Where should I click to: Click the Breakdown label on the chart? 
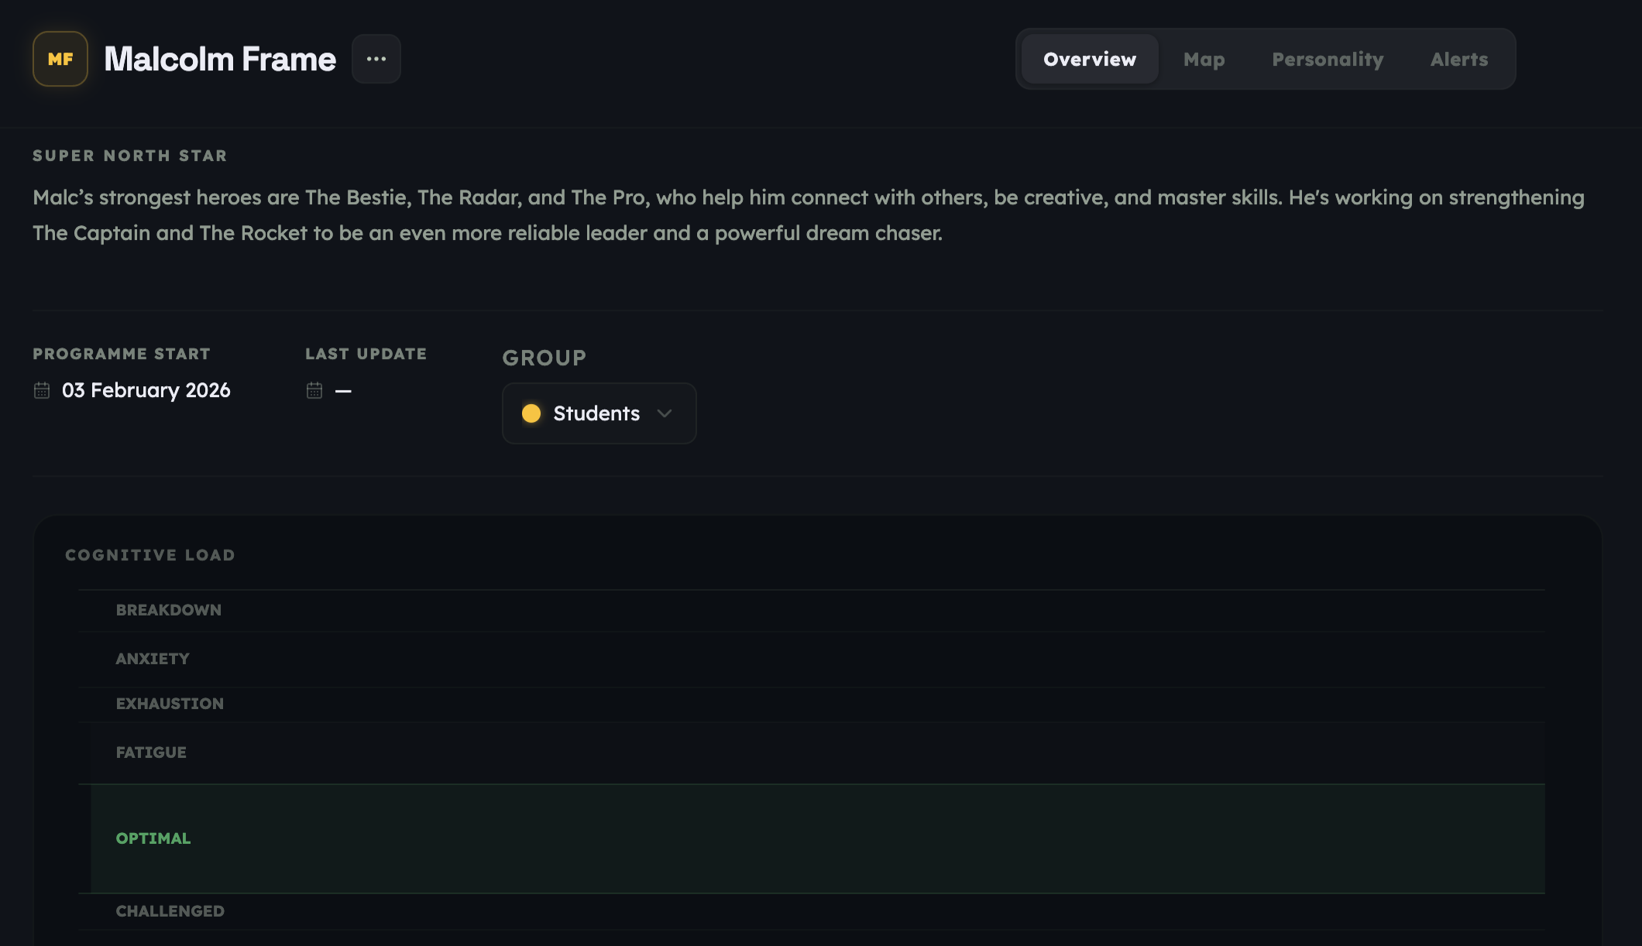click(168, 609)
